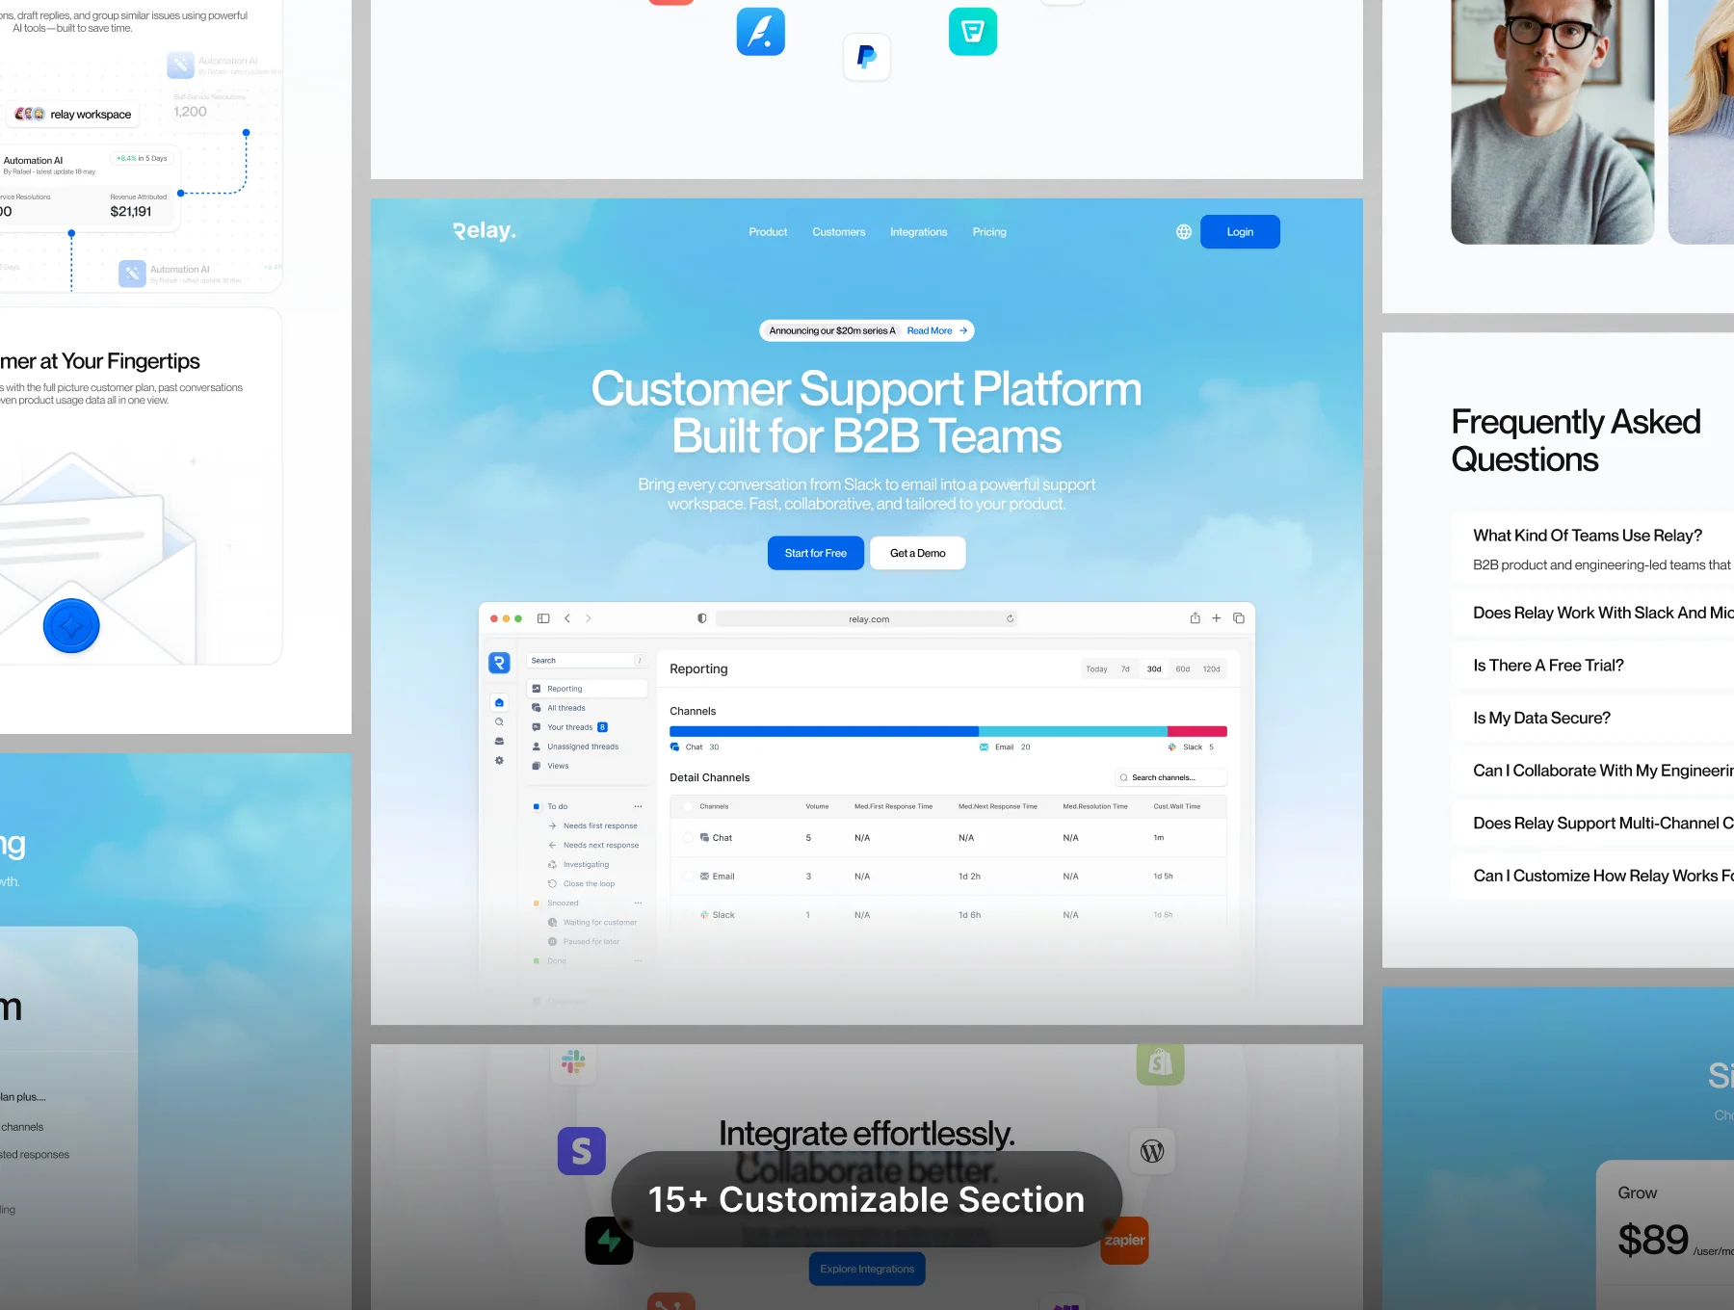Click the blue sparkle badge on envelope
The width and height of the screenshot is (1734, 1310).
click(71, 626)
